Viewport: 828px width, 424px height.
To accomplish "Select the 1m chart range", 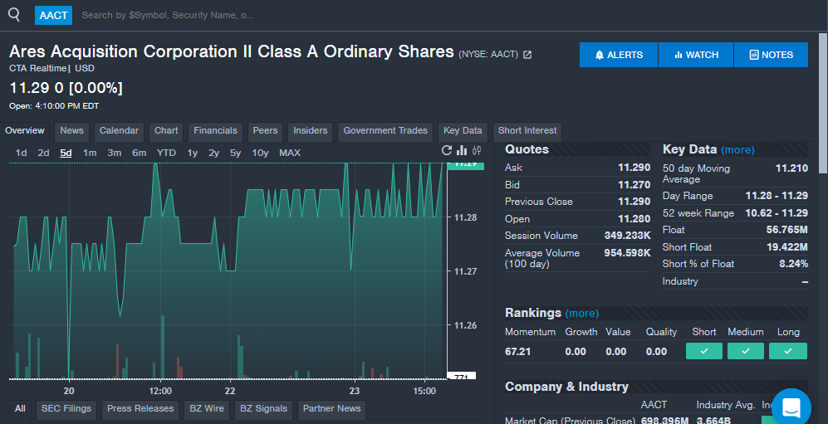I will pyautogui.click(x=90, y=153).
